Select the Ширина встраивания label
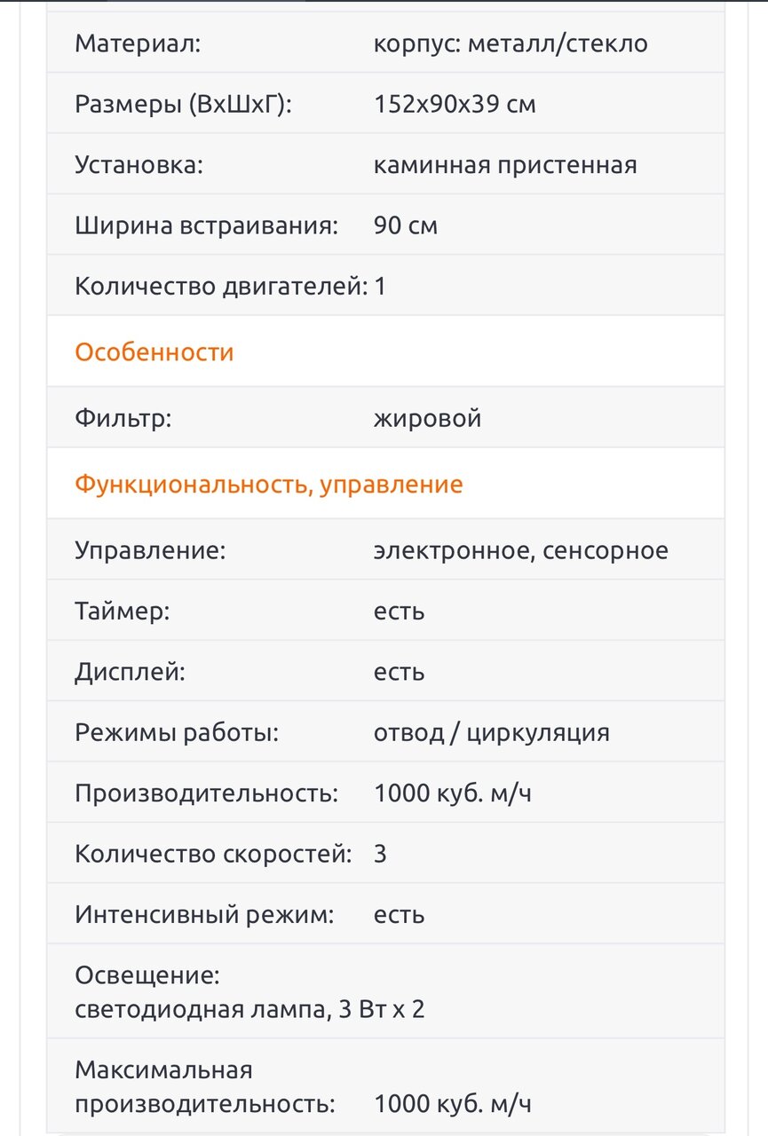The height and width of the screenshot is (1136, 768). pos(207,225)
